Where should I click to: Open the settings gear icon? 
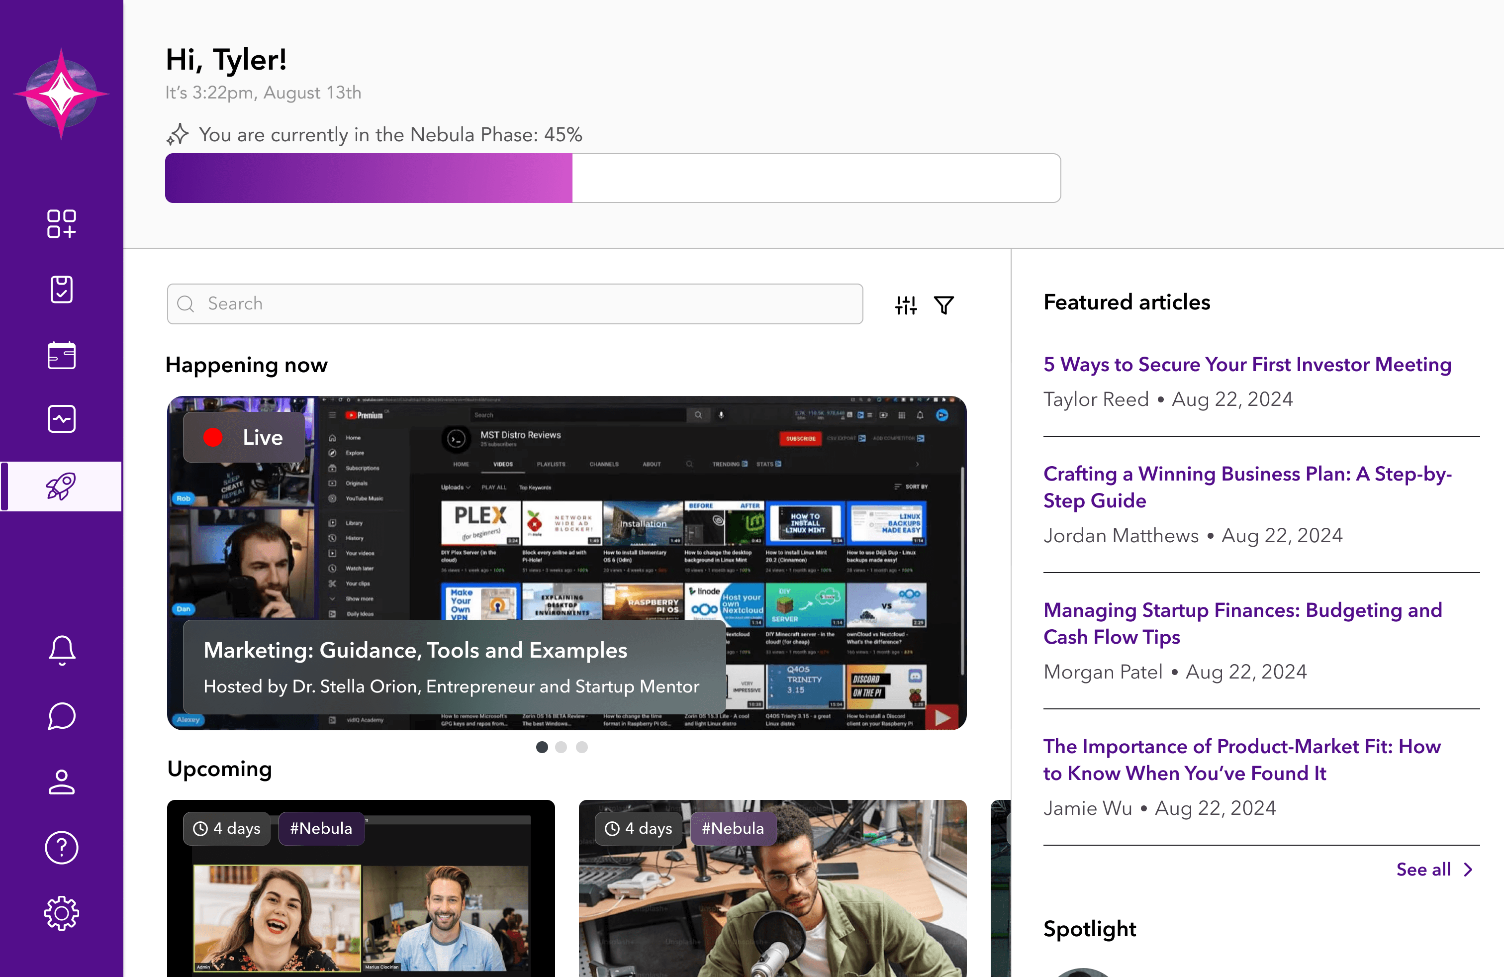[61, 913]
